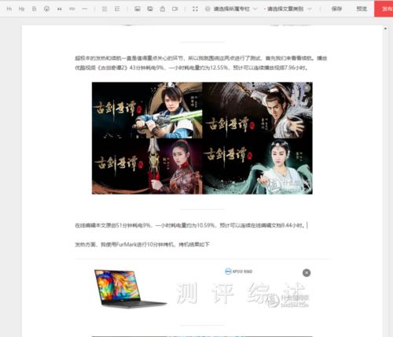Click the second image toolbar icon
The height and width of the screenshot is (337, 393).
tap(150, 9)
